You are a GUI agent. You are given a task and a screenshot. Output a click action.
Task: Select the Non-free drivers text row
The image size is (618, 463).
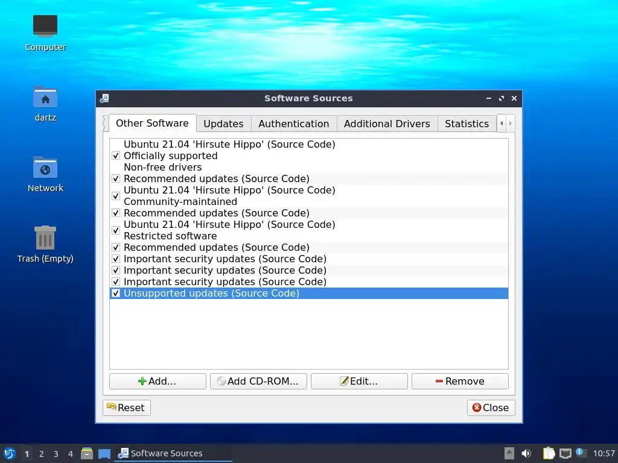click(x=163, y=168)
